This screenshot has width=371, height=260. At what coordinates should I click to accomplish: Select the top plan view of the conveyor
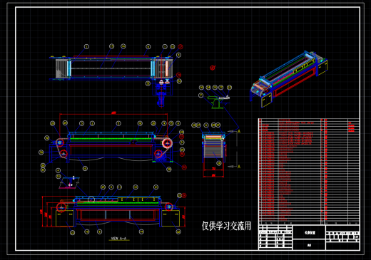click(x=111, y=68)
